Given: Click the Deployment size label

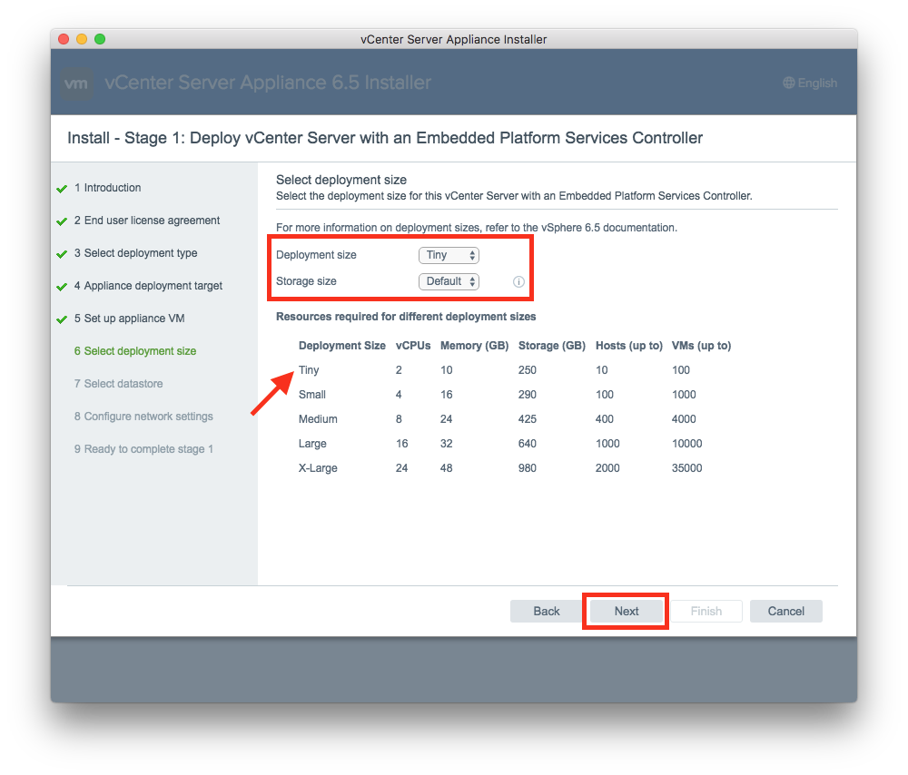Looking at the screenshot, I should (x=316, y=255).
